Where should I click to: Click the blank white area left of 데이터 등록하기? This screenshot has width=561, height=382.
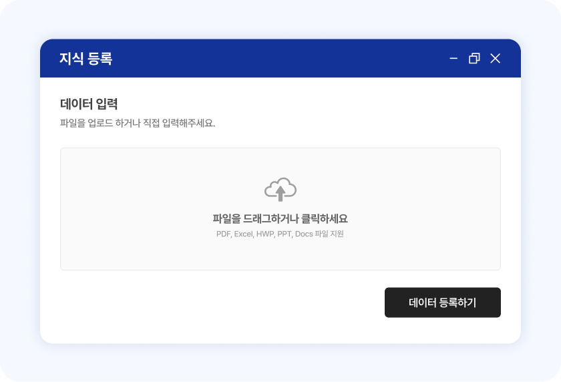click(220, 303)
